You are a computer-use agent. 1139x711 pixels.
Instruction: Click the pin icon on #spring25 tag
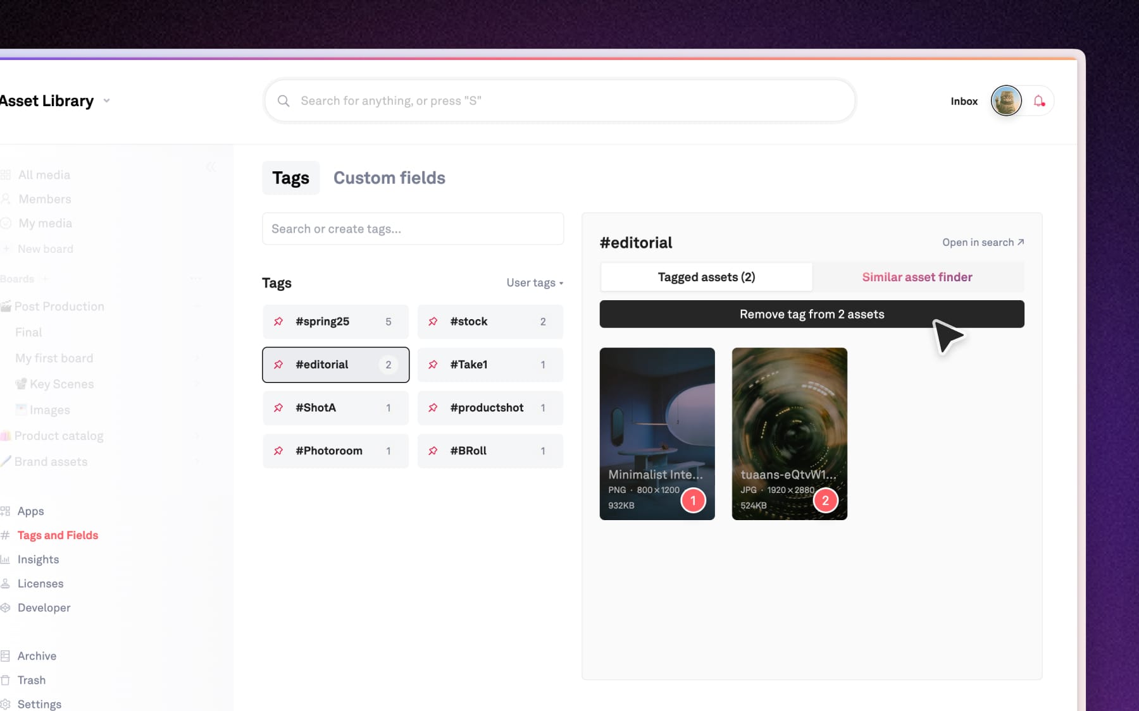(x=278, y=322)
